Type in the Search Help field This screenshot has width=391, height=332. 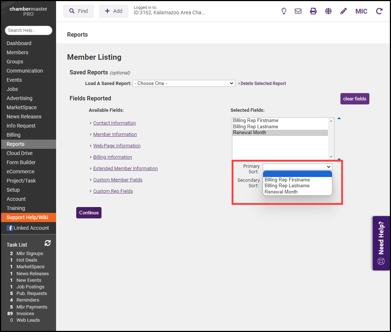[29, 30]
